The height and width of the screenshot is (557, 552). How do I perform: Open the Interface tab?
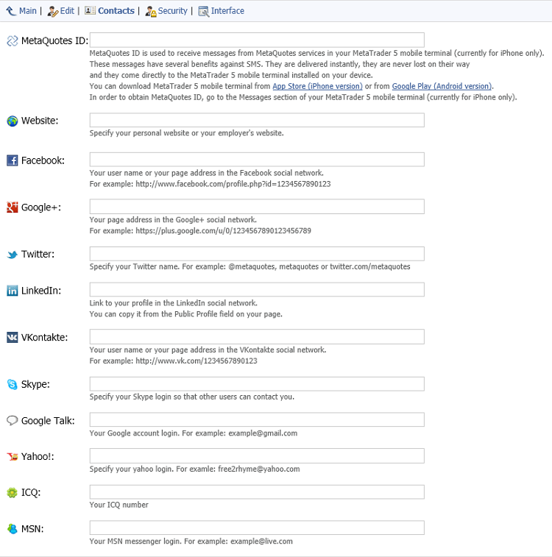tap(227, 11)
